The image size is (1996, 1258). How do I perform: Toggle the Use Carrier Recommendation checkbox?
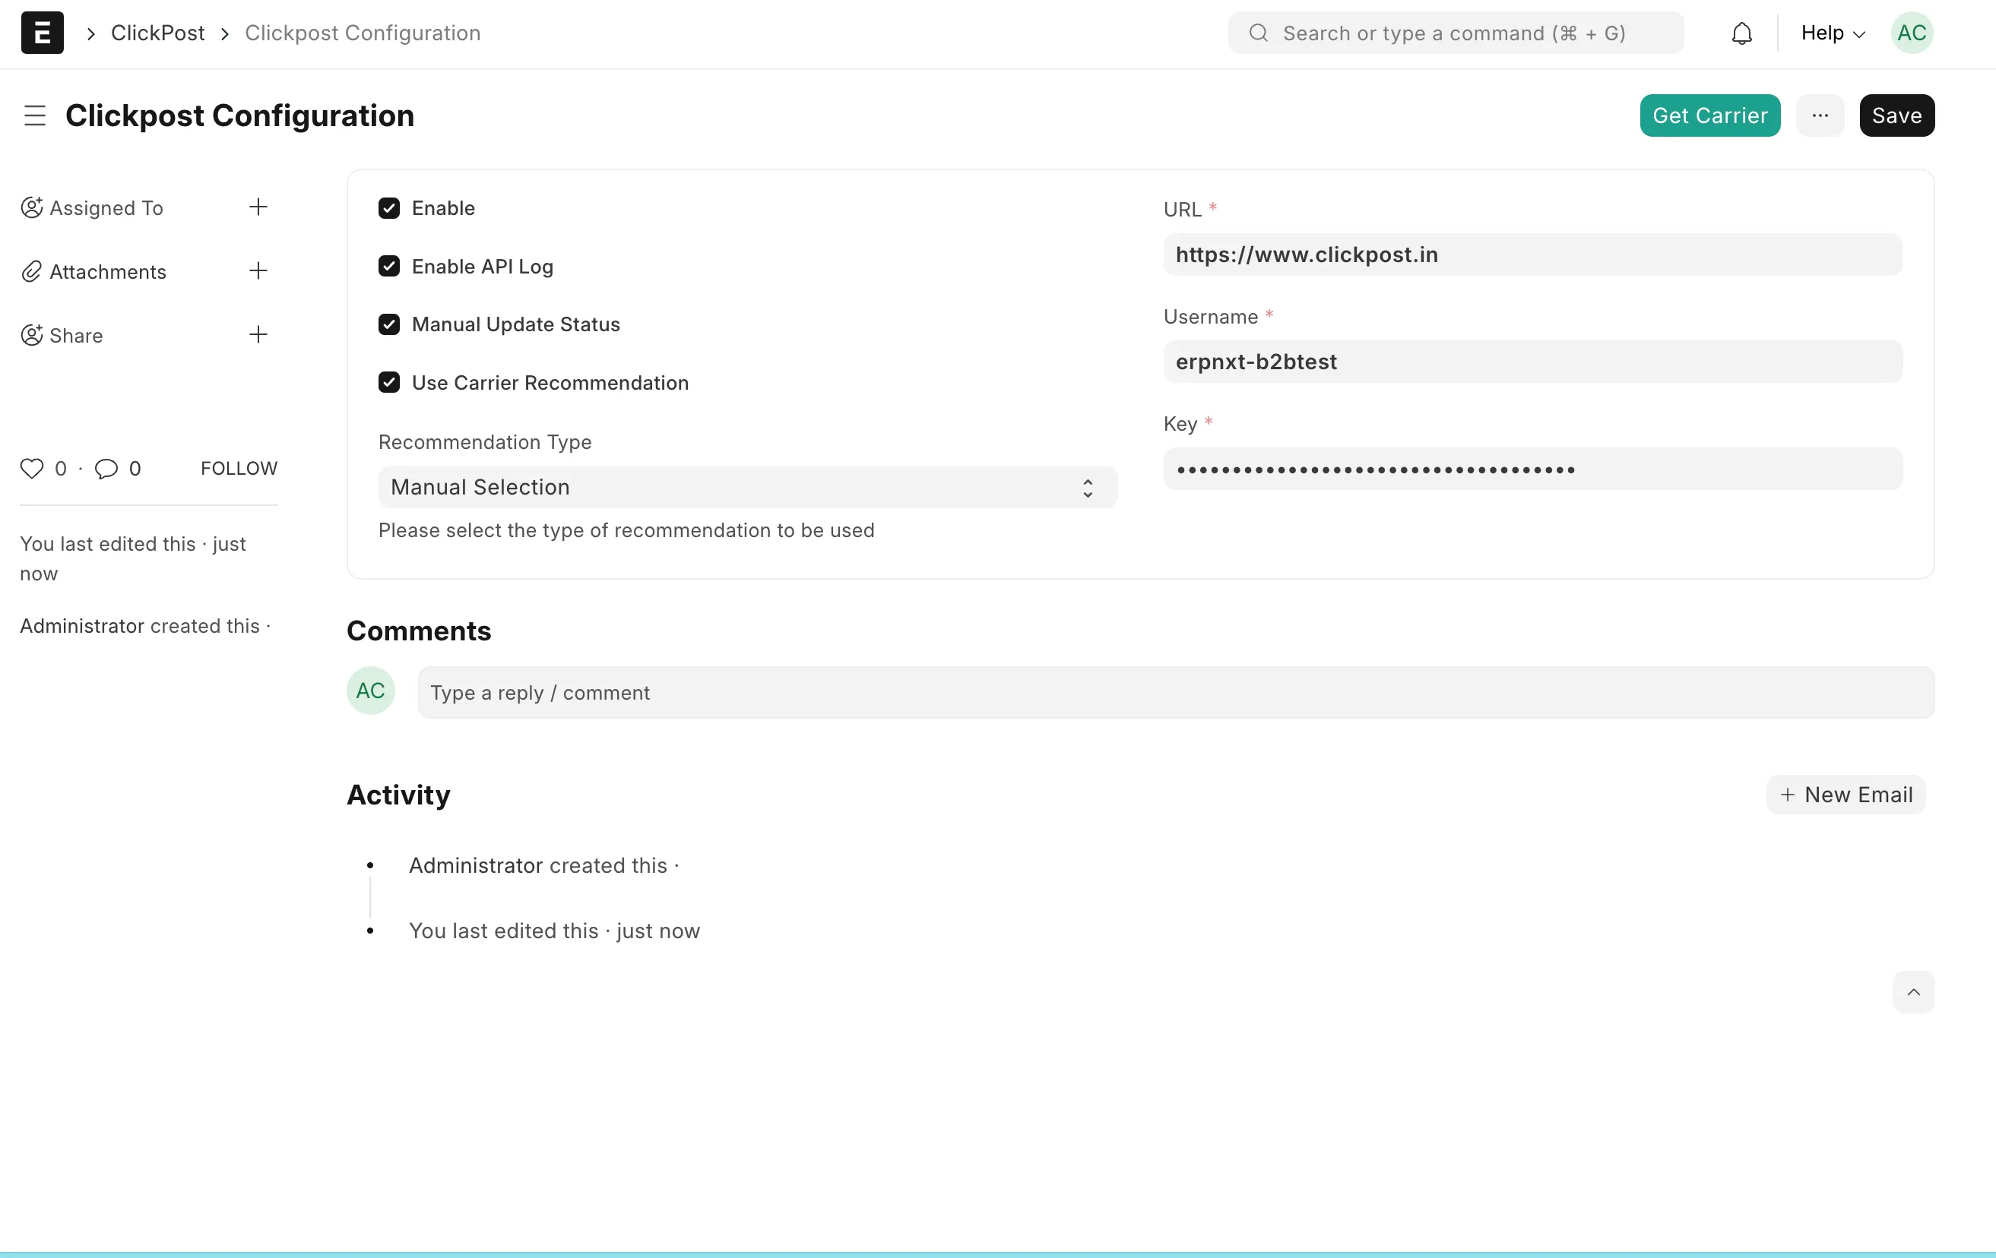tap(388, 383)
